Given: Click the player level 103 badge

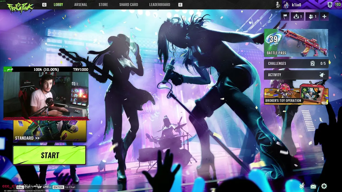Looking at the screenshot, I should tap(338, 5).
